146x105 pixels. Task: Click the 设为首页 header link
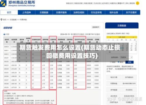pyautogui.click(x=105, y=3)
